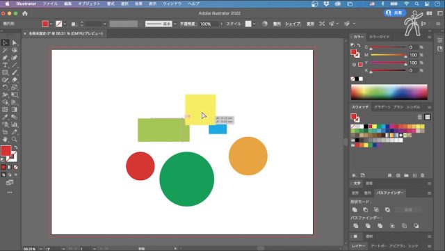Click Divide pathfinder icon
The height and width of the screenshot is (251, 445).
point(355,226)
